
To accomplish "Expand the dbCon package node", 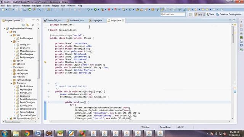I will point(11,61).
